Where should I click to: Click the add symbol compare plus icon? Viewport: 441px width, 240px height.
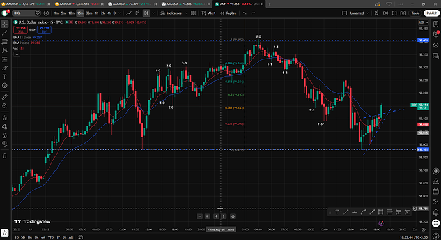click(46, 13)
